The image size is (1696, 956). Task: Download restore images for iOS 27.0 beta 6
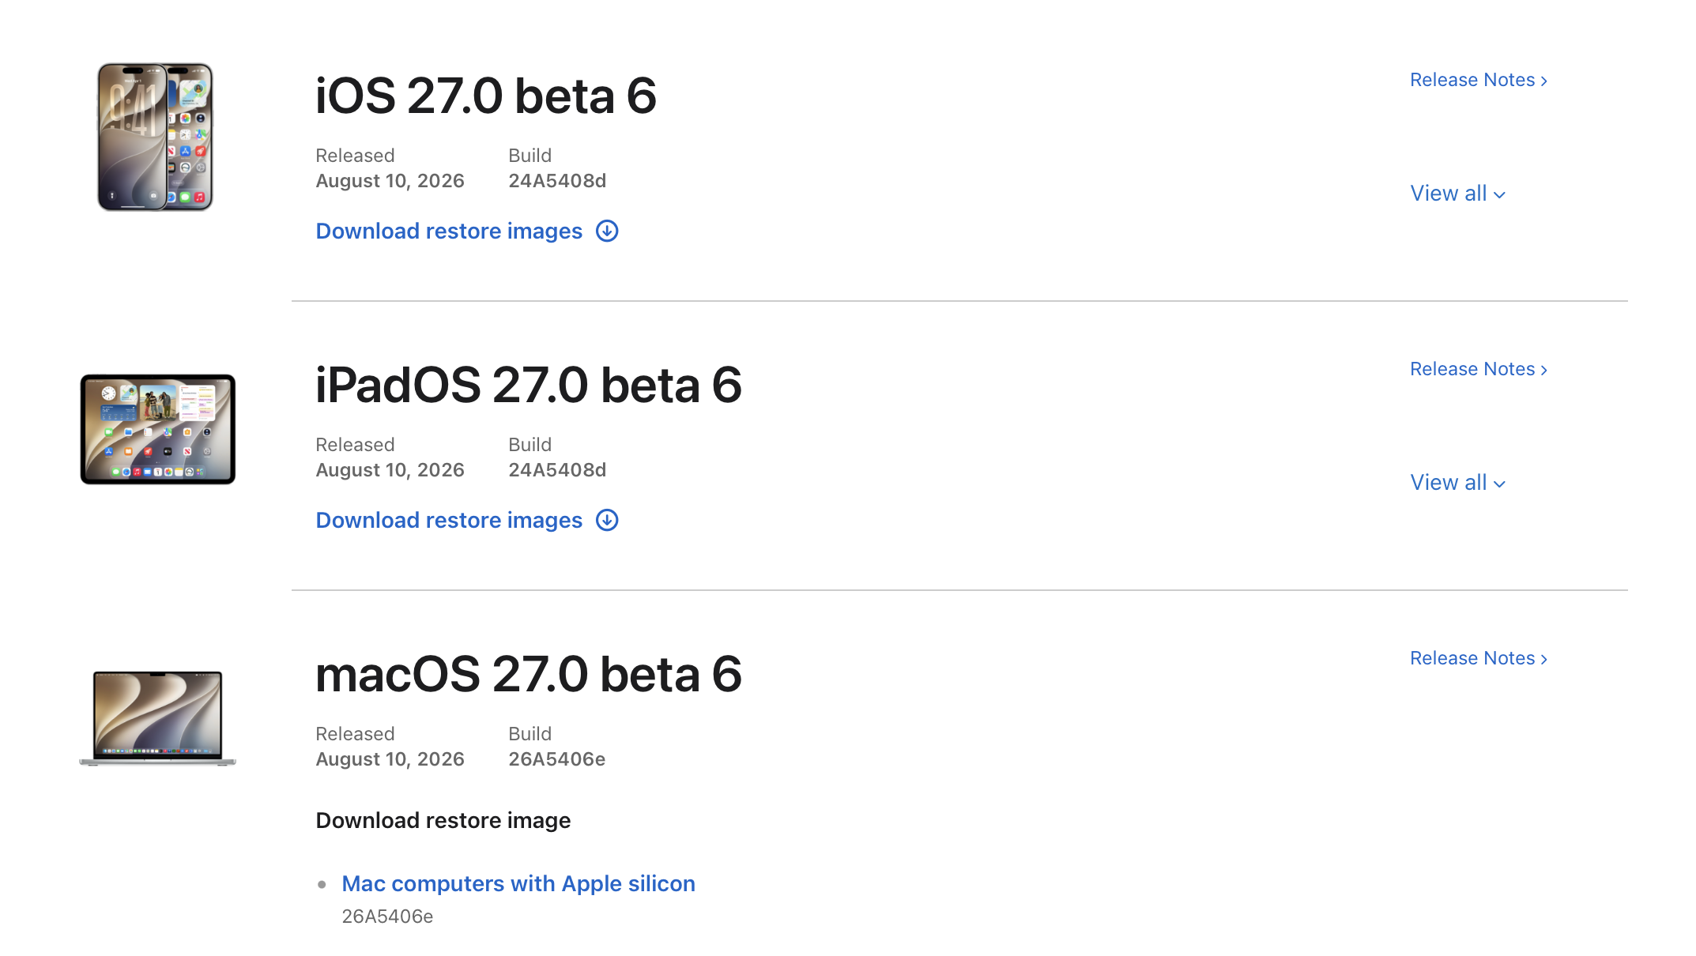point(449,231)
